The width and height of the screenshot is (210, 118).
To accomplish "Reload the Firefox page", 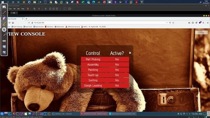I will 10,23.
